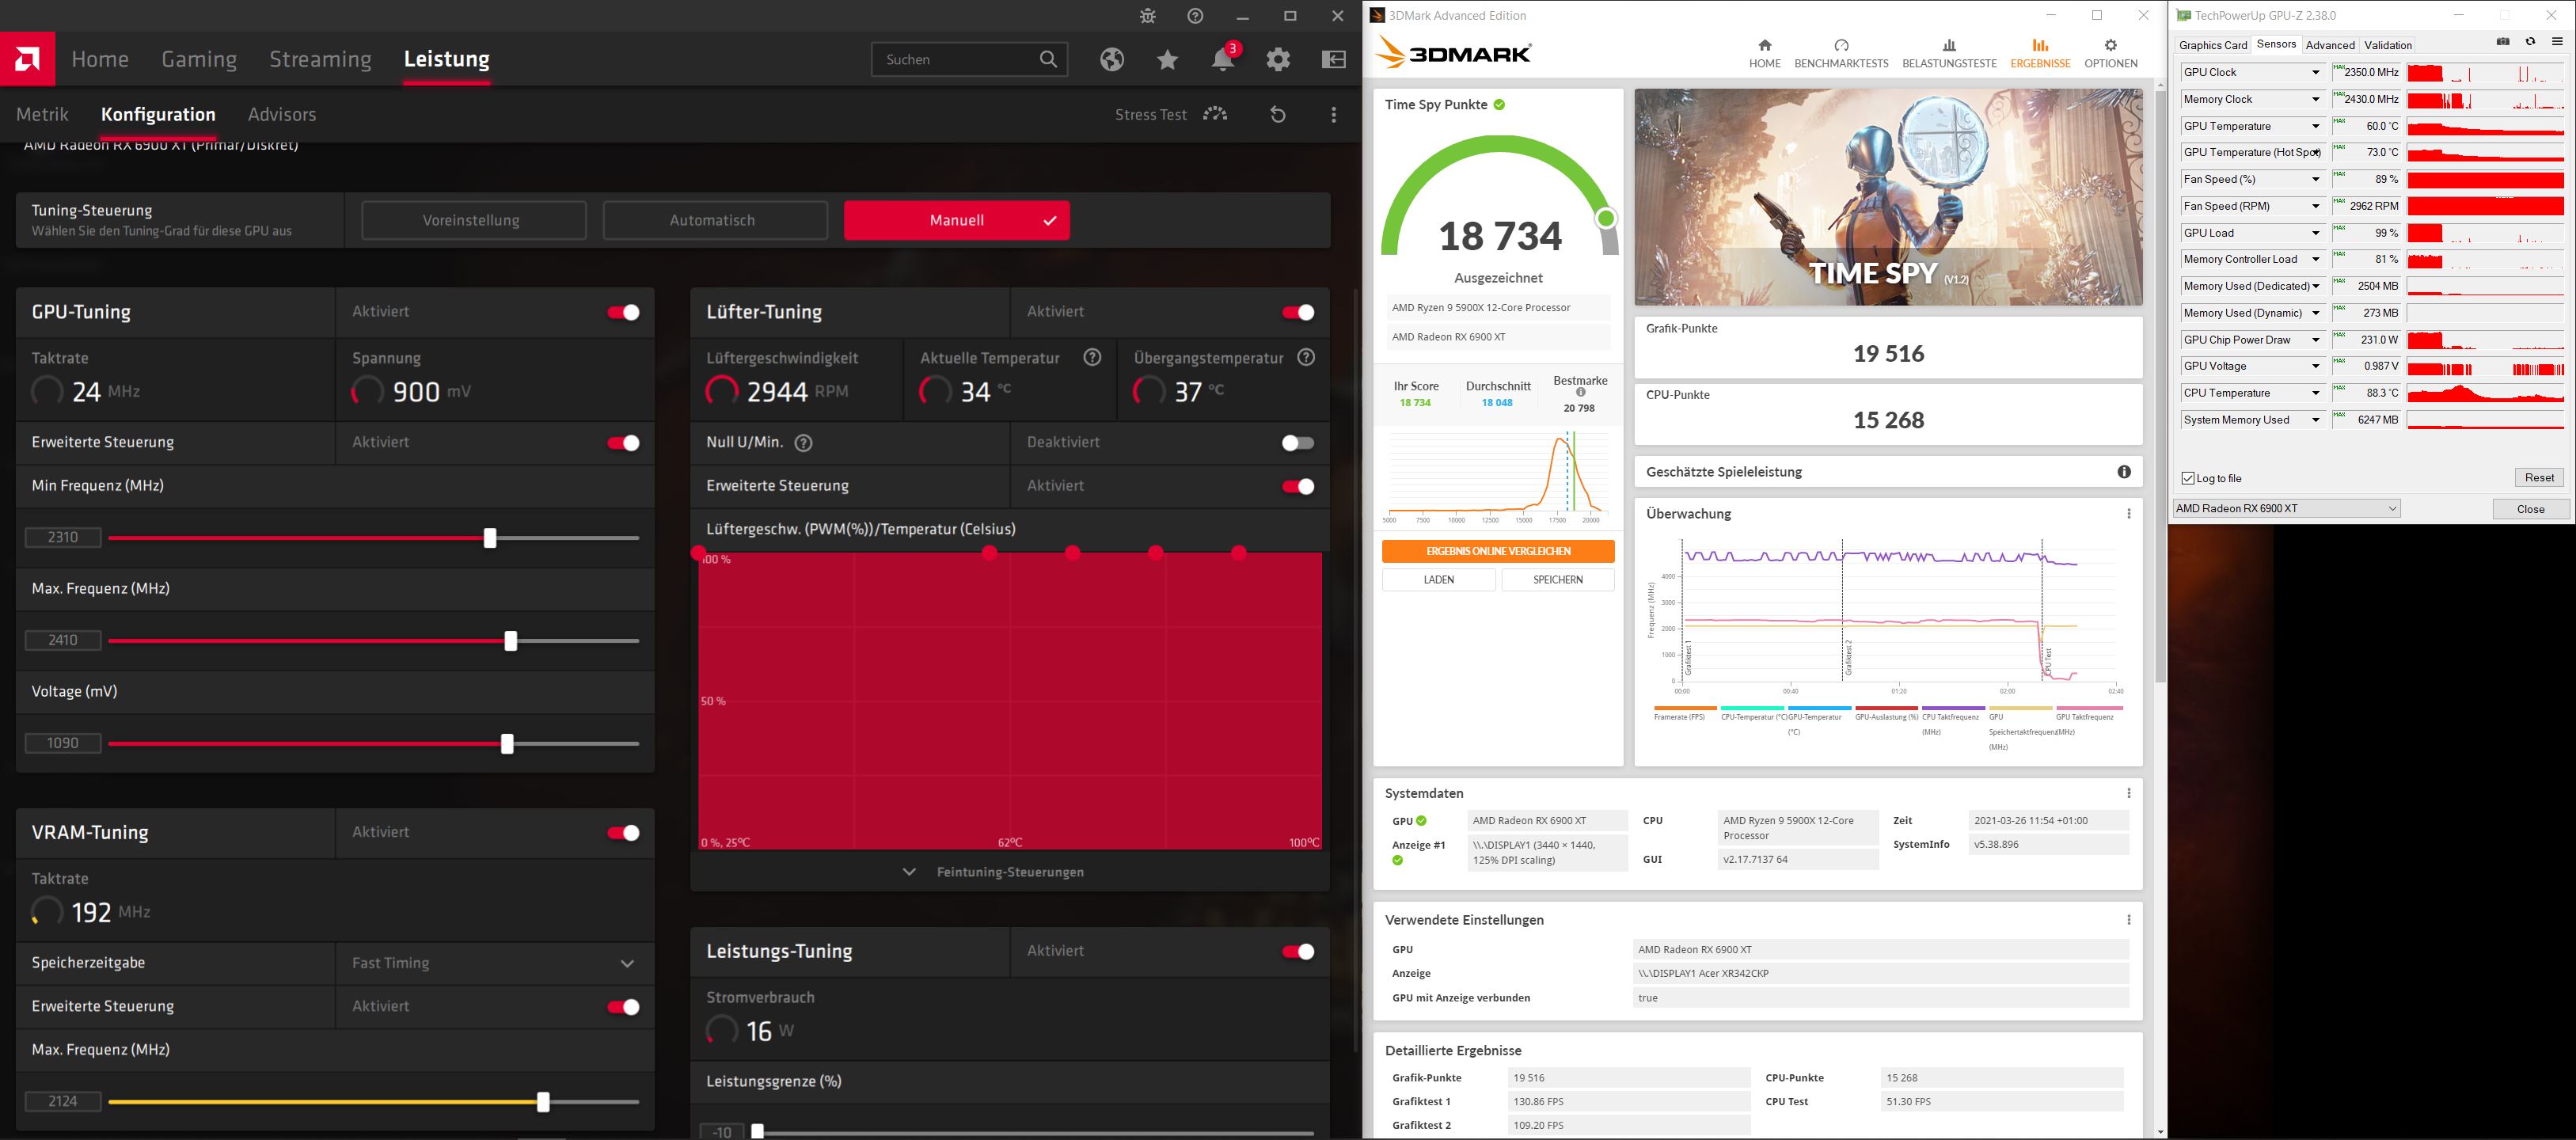Open AMD settings gear icon
Viewport: 2576px width, 1140px height.
click(x=1278, y=60)
